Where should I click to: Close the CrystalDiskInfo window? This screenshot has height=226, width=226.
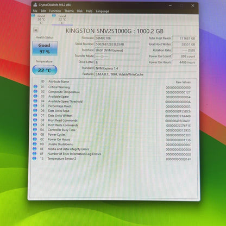193,6
